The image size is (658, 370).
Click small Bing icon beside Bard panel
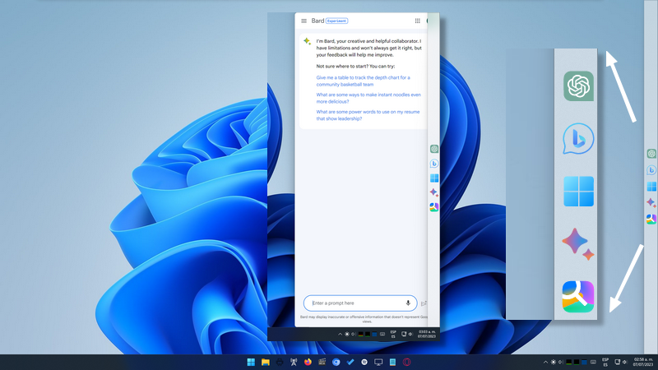(x=434, y=164)
